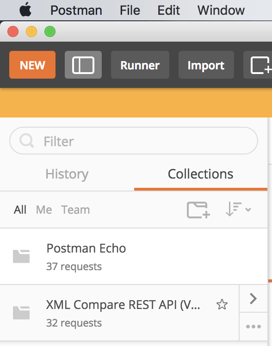
Task: Open the Apple menu
Action: 25,10
